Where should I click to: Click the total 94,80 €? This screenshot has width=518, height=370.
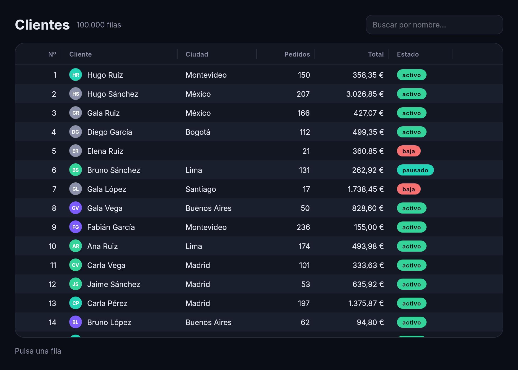[370, 322]
